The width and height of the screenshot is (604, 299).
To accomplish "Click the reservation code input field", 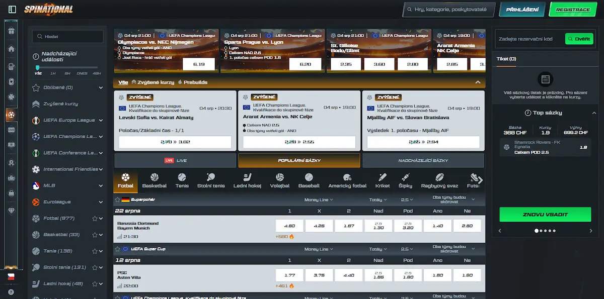I will click(528, 39).
